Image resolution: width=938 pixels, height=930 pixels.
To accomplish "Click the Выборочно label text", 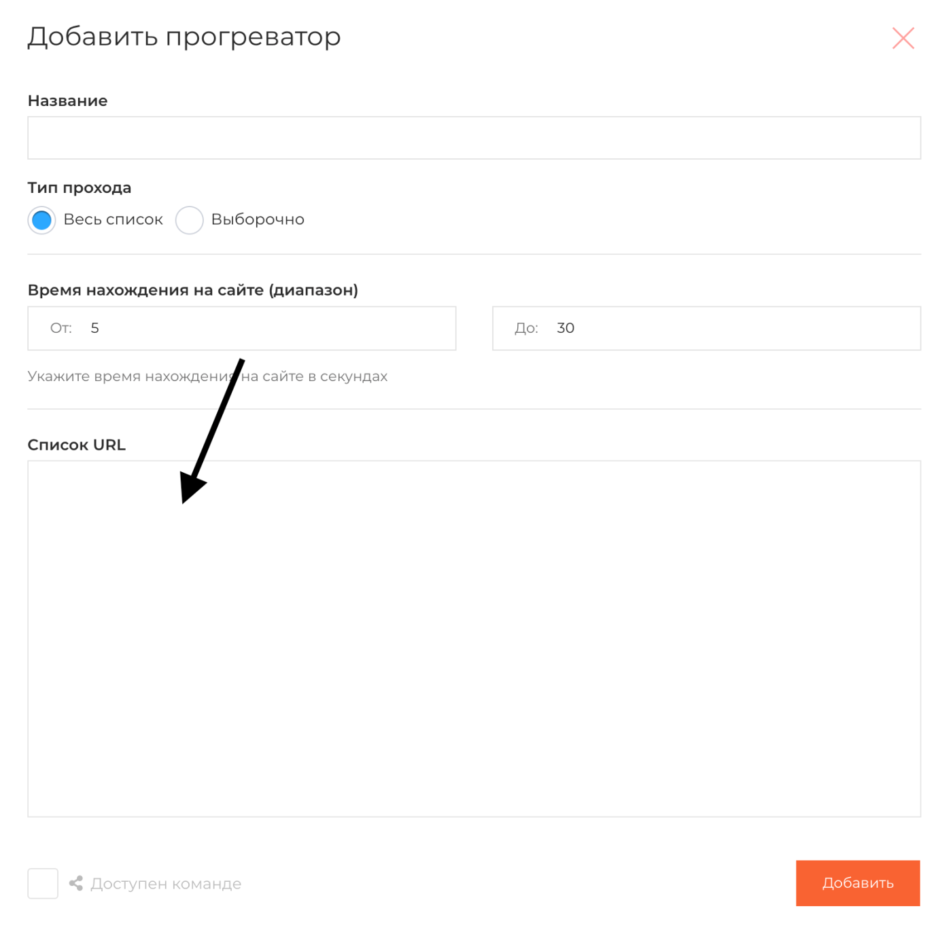I will pyautogui.click(x=258, y=219).
